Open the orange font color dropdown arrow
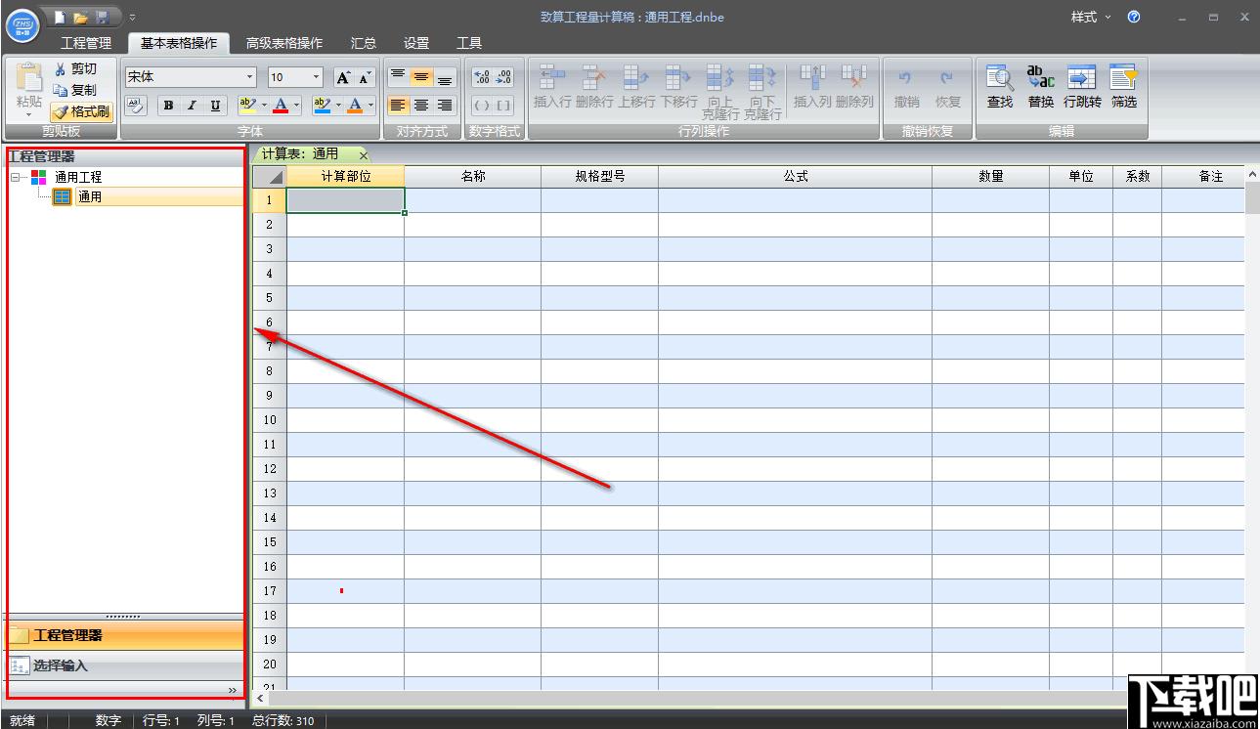This screenshot has width=1260, height=729. pos(371,106)
